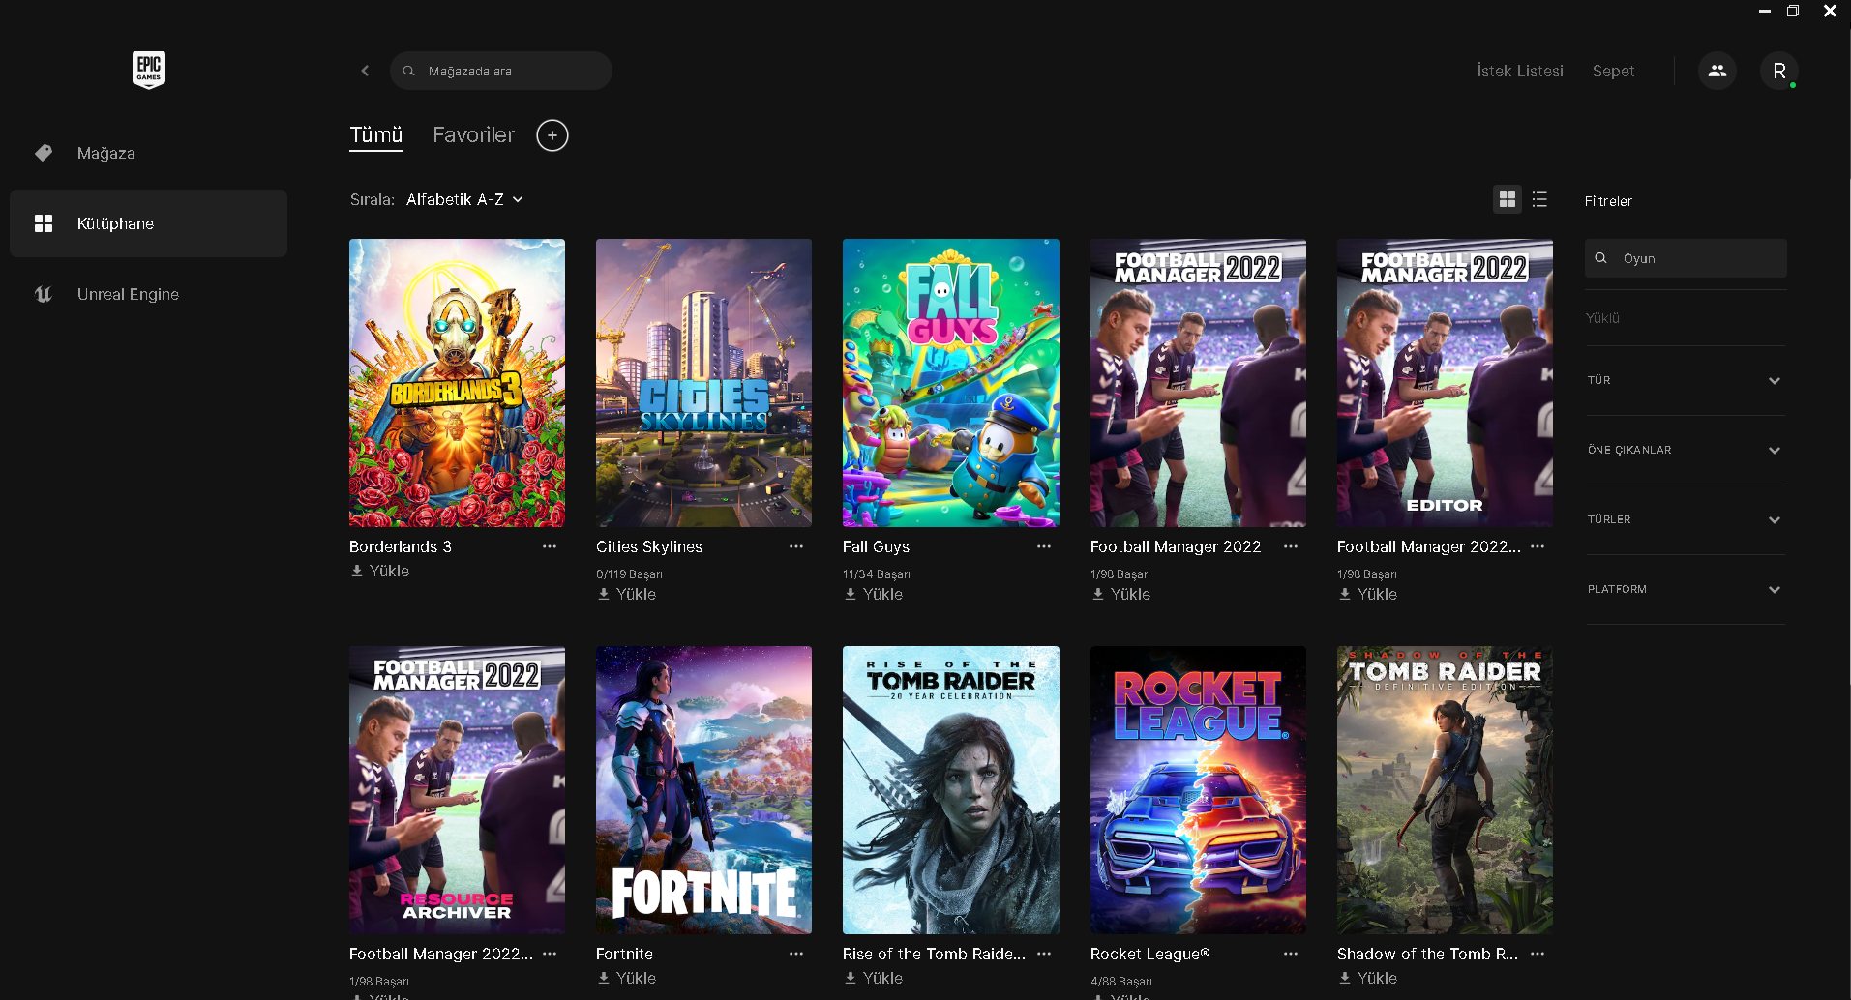The height and width of the screenshot is (1000, 1851).
Task: Go back using the back arrow
Action: (x=365, y=71)
